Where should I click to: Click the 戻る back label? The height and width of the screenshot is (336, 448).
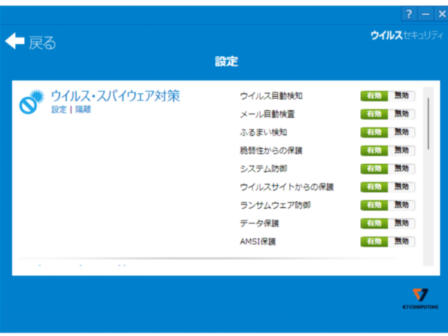(x=43, y=42)
